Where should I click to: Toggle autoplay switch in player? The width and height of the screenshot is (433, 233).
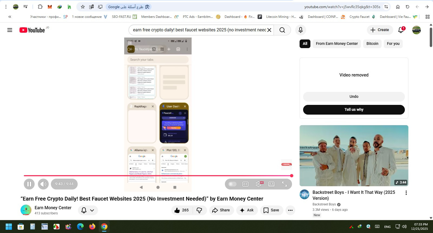click(232, 184)
